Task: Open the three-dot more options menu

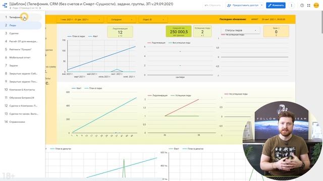Action: (x=291, y=6)
